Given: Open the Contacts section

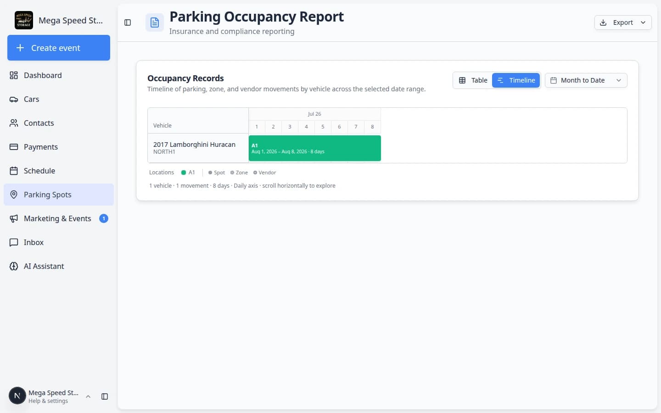Looking at the screenshot, I should (59, 123).
